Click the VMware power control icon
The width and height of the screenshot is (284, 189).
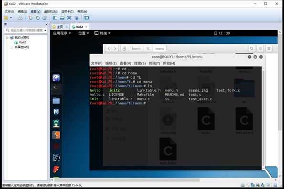6,18
